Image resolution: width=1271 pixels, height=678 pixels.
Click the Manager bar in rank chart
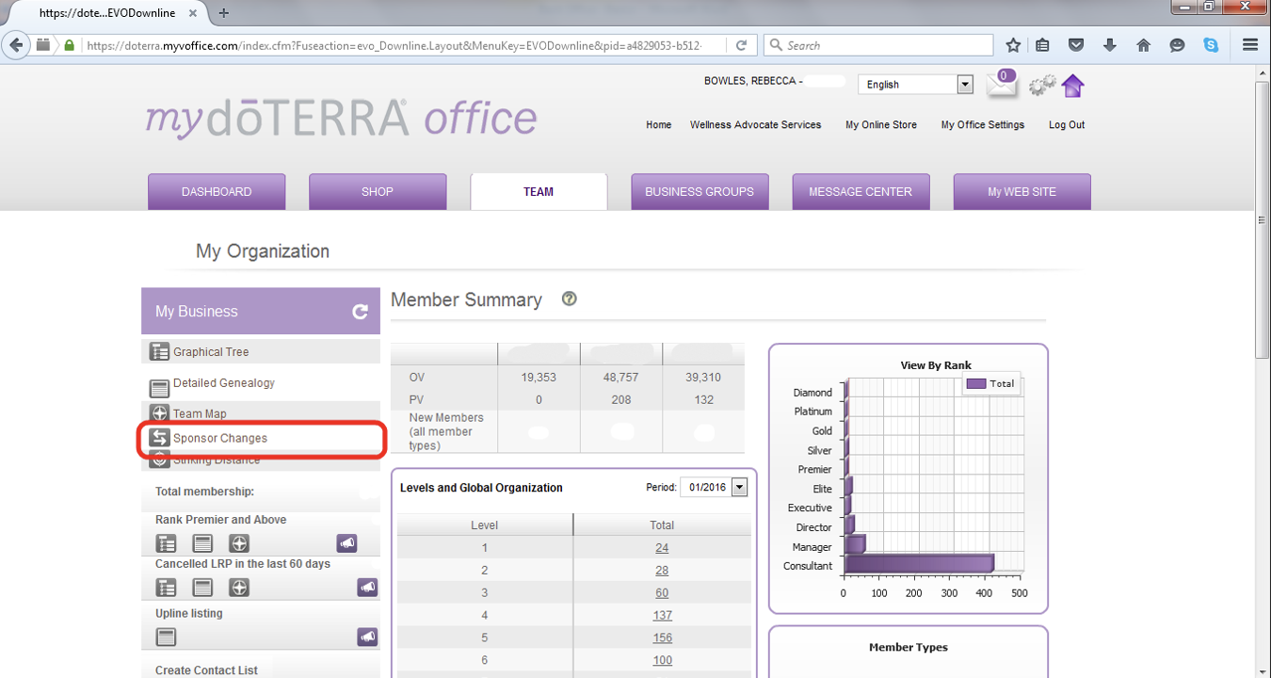(855, 544)
